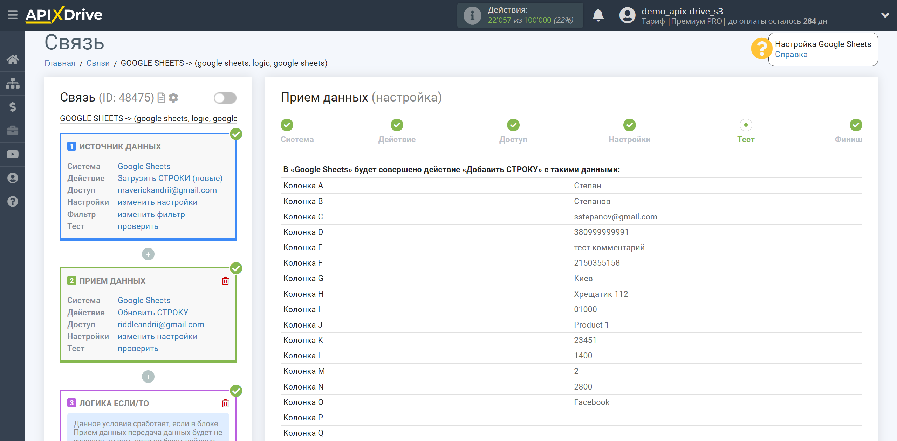Click the ApiX-Drive logo
Viewport: 897px width, 441px height.
point(64,15)
